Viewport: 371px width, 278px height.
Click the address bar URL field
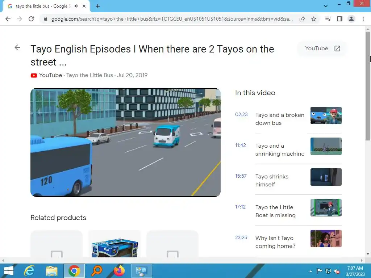pyautogui.click(x=172, y=19)
